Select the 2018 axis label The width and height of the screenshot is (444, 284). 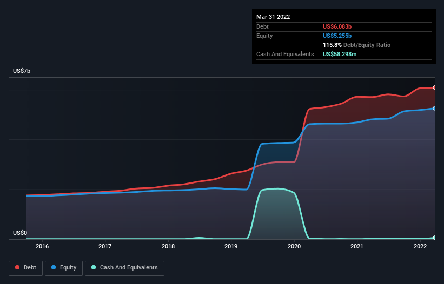coord(168,246)
